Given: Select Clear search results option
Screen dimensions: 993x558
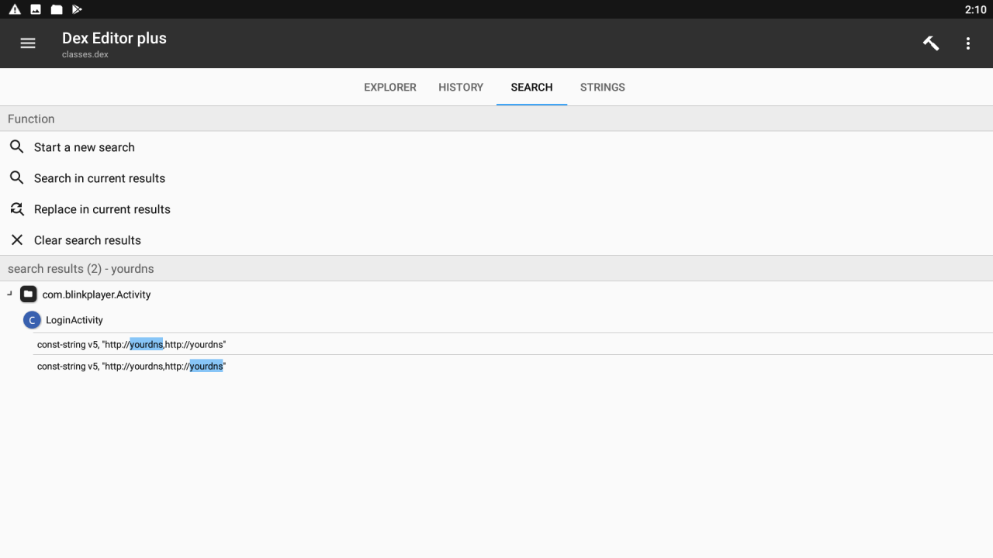Looking at the screenshot, I should pos(87,240).
